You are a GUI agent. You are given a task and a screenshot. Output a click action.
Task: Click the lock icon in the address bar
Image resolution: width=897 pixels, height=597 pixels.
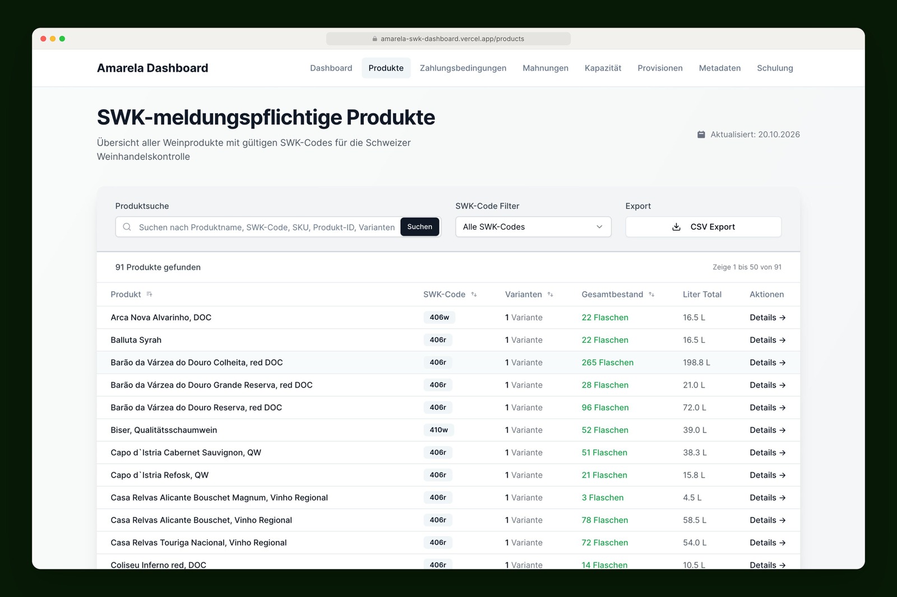[x=375, y=39]
